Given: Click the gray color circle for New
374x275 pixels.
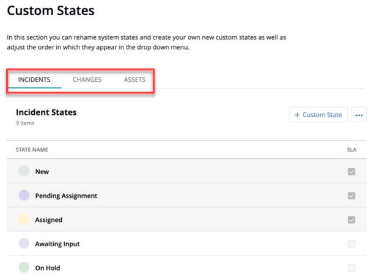Looking at the screenshot, I should pyautogui.click(x=24, y=172).
